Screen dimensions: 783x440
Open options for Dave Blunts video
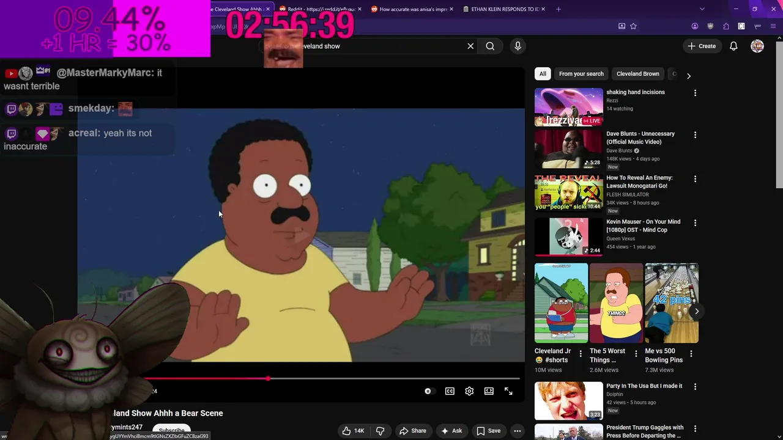[695, 134]
